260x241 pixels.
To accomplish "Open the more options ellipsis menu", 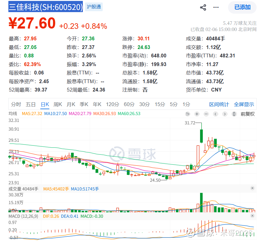I will [216, 7].
